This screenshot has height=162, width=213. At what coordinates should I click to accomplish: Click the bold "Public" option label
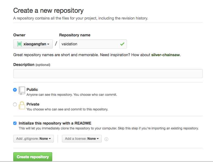click(x=32, y=90)
